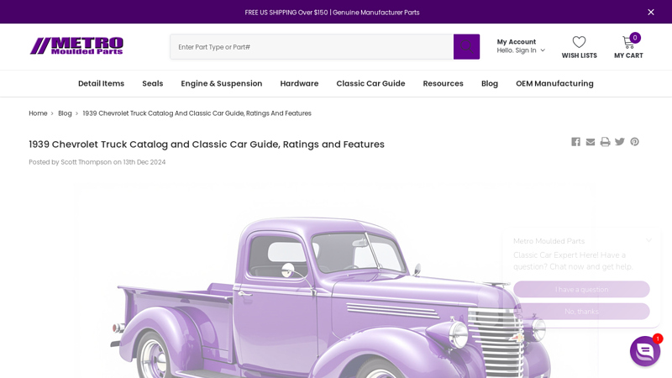
Task: Open the Seals menu
Action: [153, 83]
